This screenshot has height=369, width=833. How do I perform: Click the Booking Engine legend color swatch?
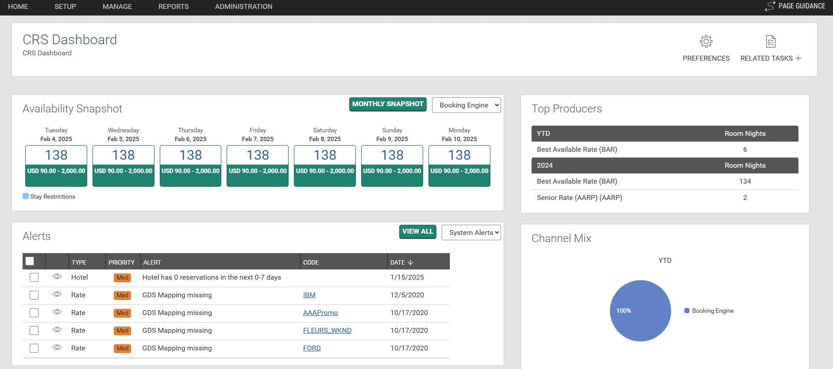tap(687, 311)
